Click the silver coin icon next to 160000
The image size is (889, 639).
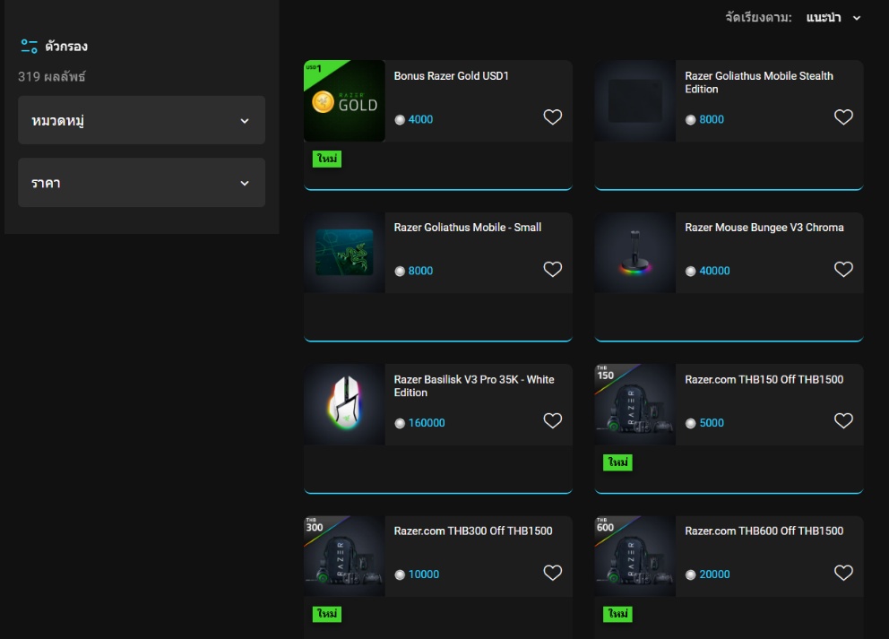[400, 423]
